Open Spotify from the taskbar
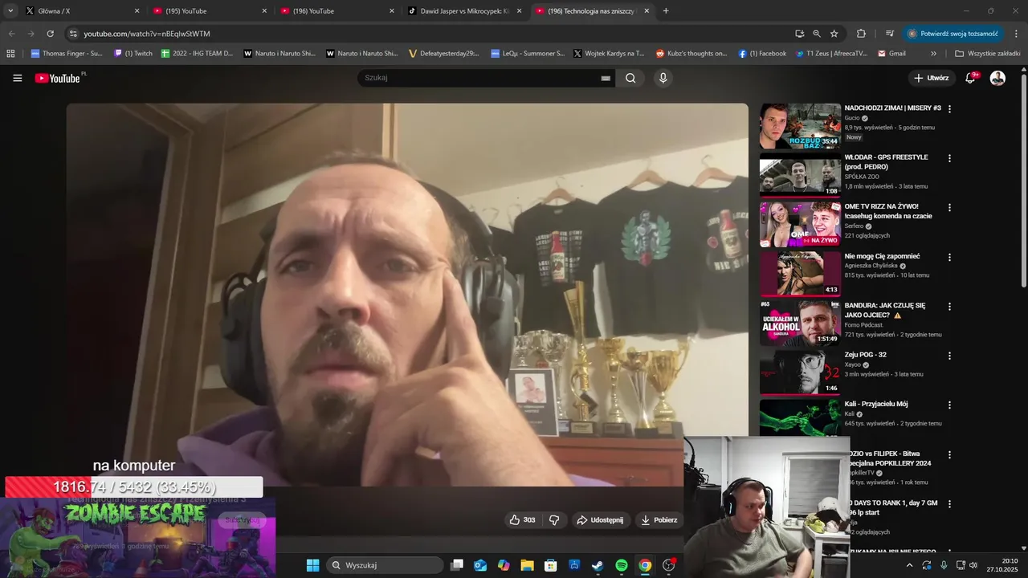Viewport: 1028px width, 578px height. click(622, 565)
